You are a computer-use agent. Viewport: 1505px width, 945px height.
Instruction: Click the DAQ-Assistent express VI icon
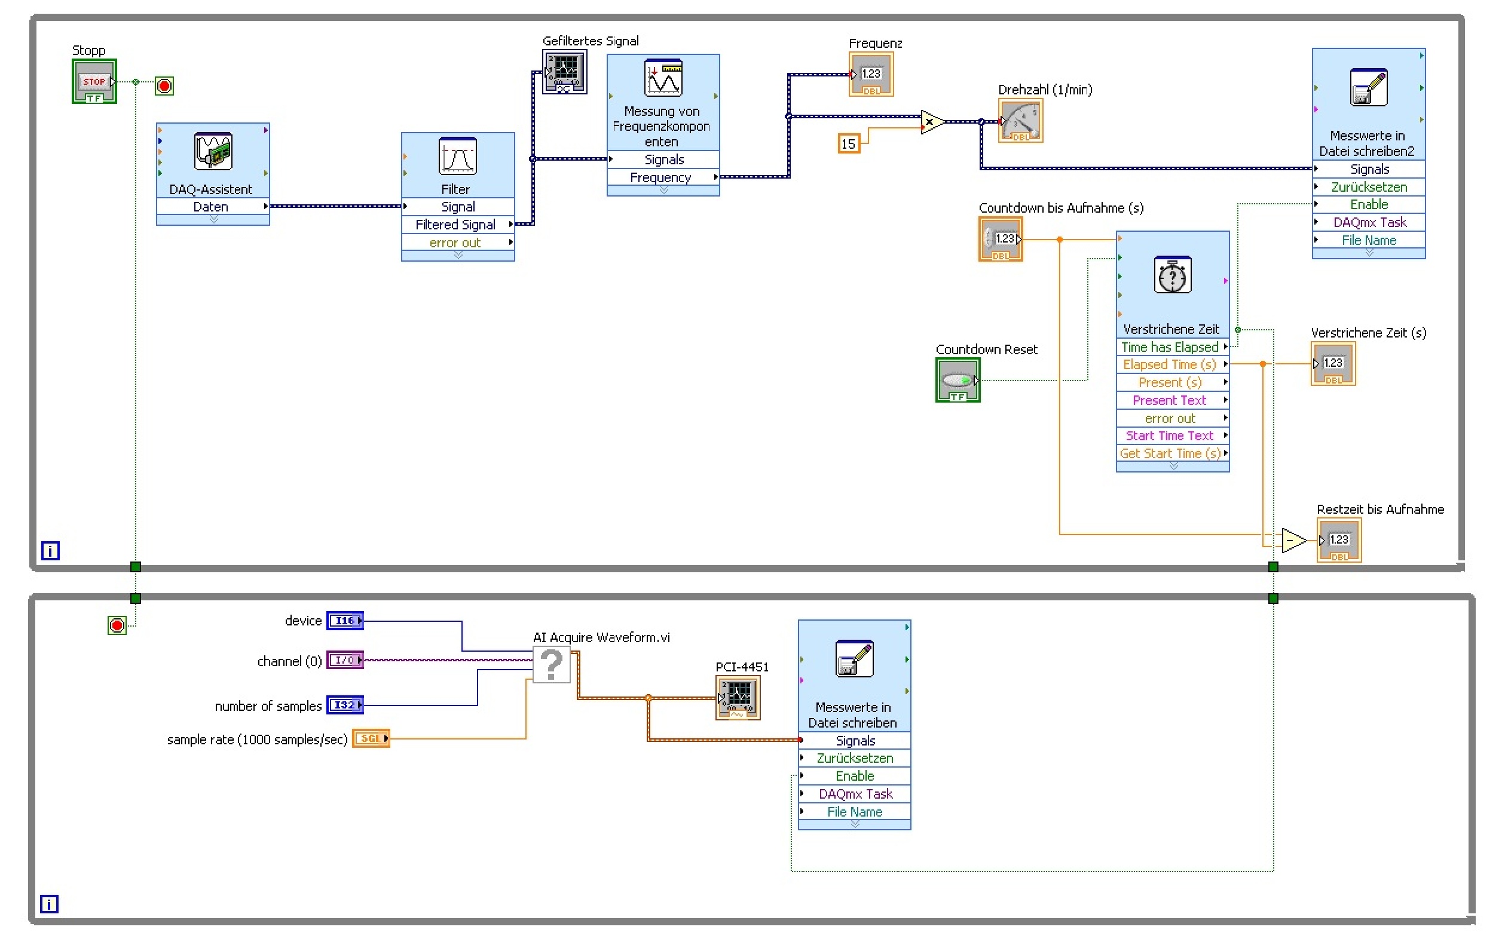213,151
